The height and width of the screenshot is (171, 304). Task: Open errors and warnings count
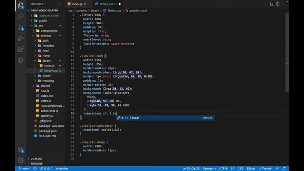(46, 169)
